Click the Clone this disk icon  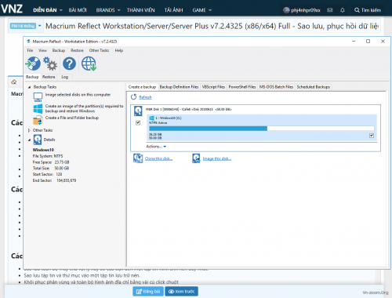[138, 158]
